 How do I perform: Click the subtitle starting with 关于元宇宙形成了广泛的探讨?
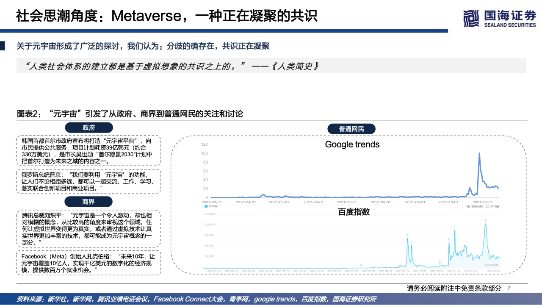tap(143, 46)
